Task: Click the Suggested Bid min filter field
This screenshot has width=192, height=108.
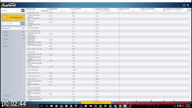Action: tap(55, 11)
